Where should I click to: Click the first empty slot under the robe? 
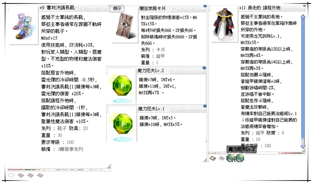(x=213, y=157)
